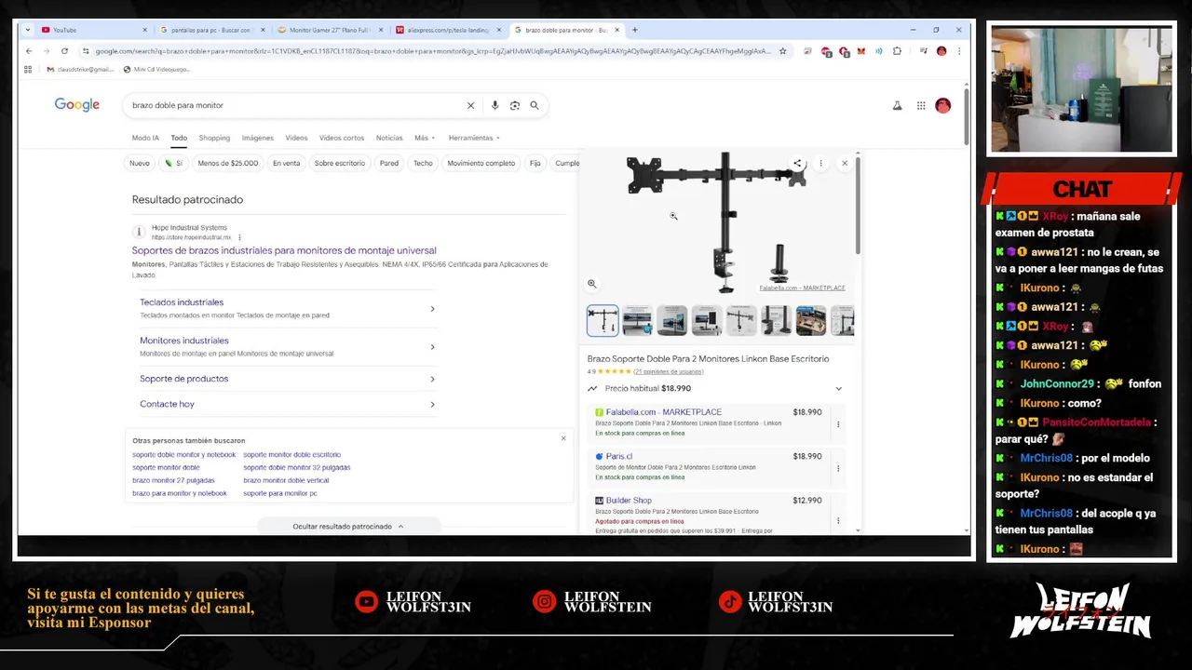Click the Google logo
1192x670 pixels.
[76, 105]
